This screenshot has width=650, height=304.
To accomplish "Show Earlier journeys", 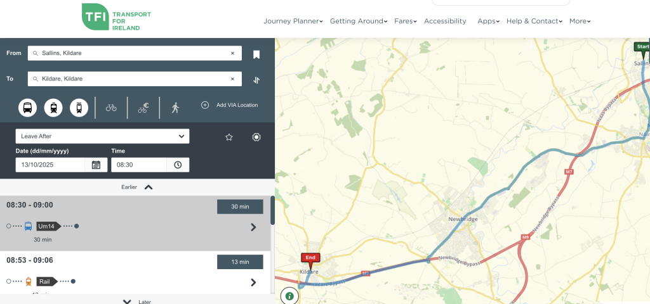I will [x=137, y=187].
